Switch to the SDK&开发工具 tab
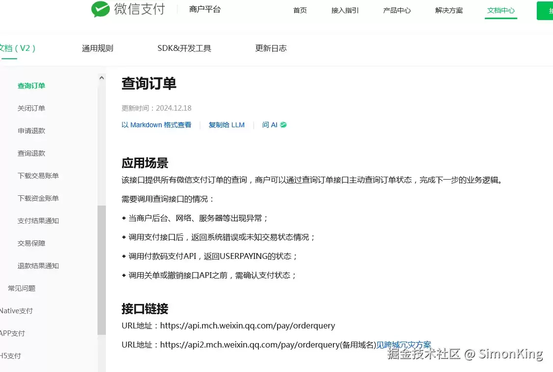This screenshot has width=553, height=372. (184, 48)
